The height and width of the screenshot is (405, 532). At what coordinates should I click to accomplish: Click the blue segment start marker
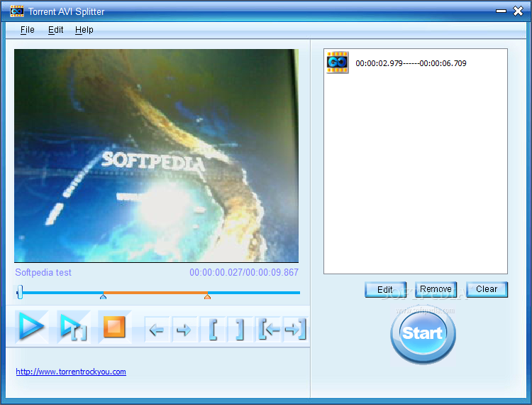pos(103,296)
